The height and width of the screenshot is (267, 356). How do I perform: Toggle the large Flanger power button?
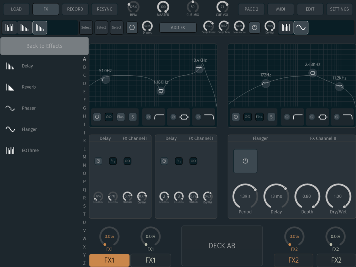[245, 161]
